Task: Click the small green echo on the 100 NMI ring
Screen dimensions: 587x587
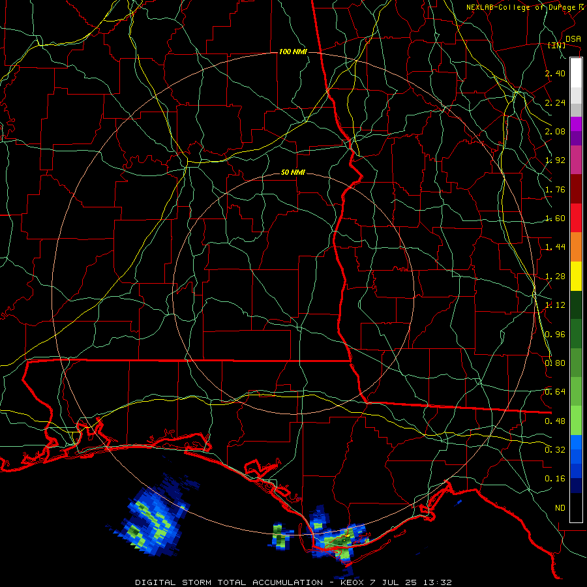Action: tap(280, 536)
